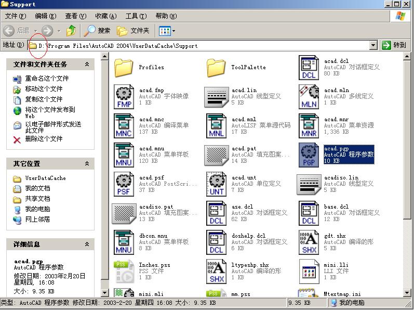Screen dimensions: 414x310
Task: Open the Search (搜索) pane
Action: [97, 31]
